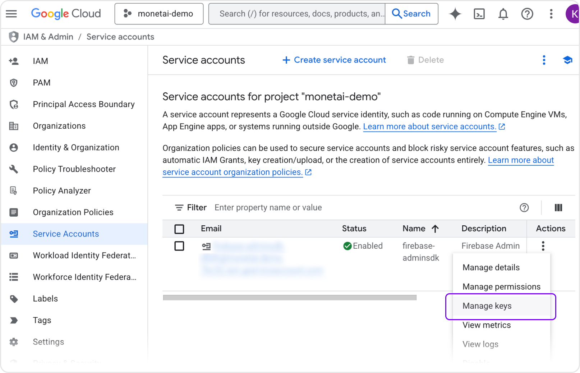Screen dimensions: 580x373
Task: Click the Workload Identity Federation icon
Action: pos(14,255)
